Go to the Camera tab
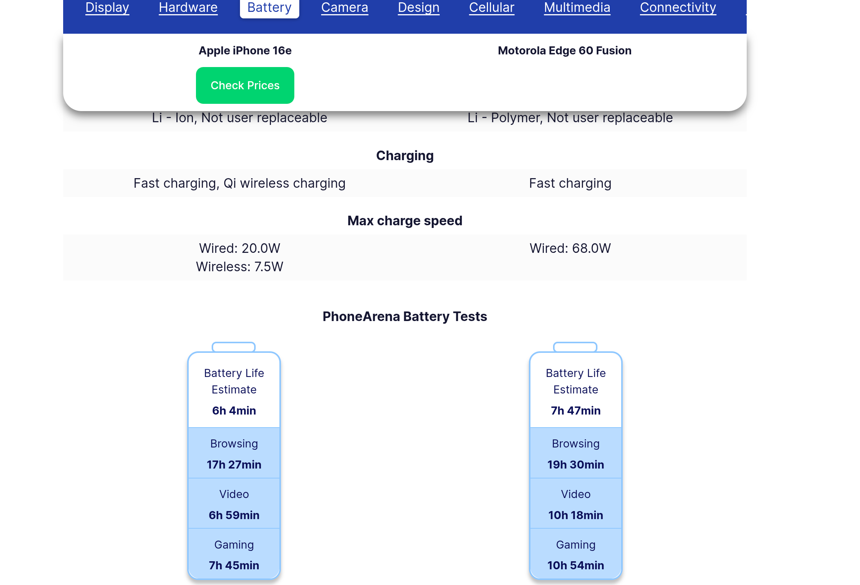Viewport: 860px width, 585px height. 344,8
